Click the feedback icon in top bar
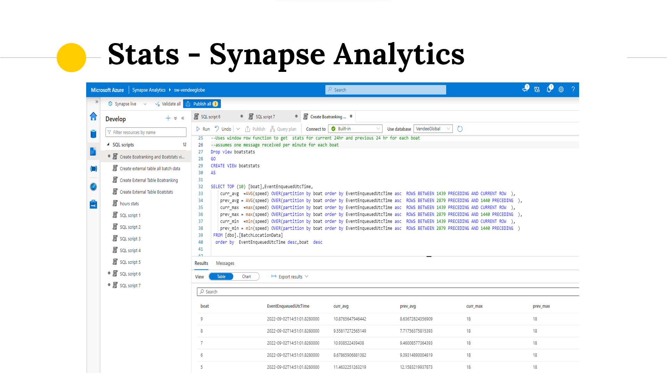The image size is (667, 375). pos(525,89)
